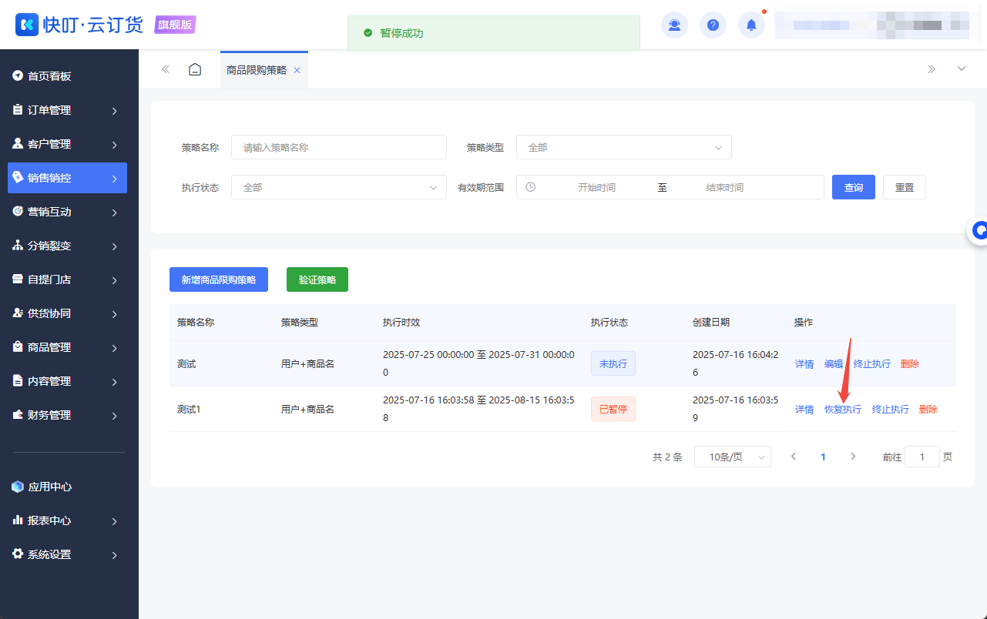The image size is (987, 619).
Task: Open the 10条/页 page size dropdown
Action: tap(733, 457)
